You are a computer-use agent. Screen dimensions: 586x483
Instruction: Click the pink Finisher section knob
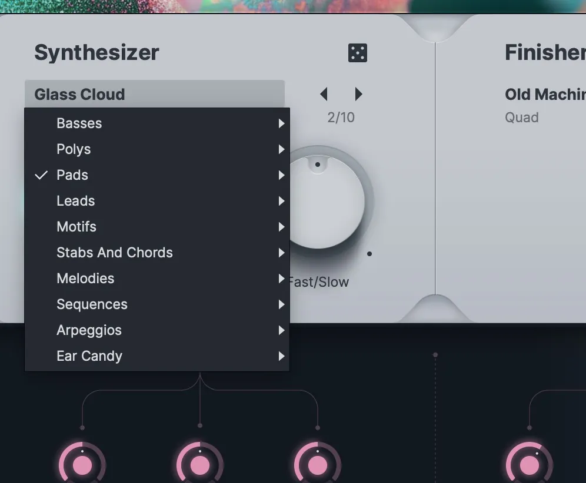click(x=530, y=466)
